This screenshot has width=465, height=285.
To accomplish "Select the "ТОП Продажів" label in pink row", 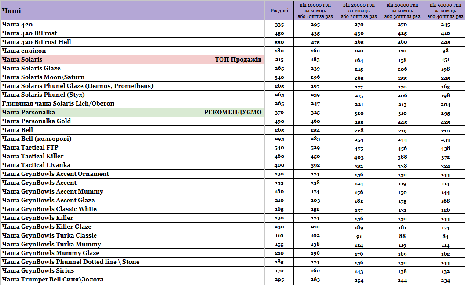I will coord(238,60).
